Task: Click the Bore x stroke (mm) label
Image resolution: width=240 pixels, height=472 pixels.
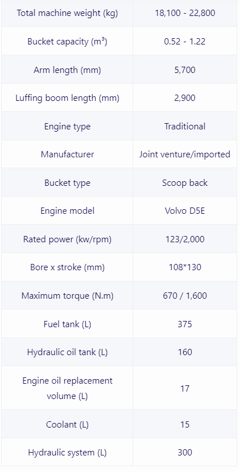Action: tap(67, 267)
